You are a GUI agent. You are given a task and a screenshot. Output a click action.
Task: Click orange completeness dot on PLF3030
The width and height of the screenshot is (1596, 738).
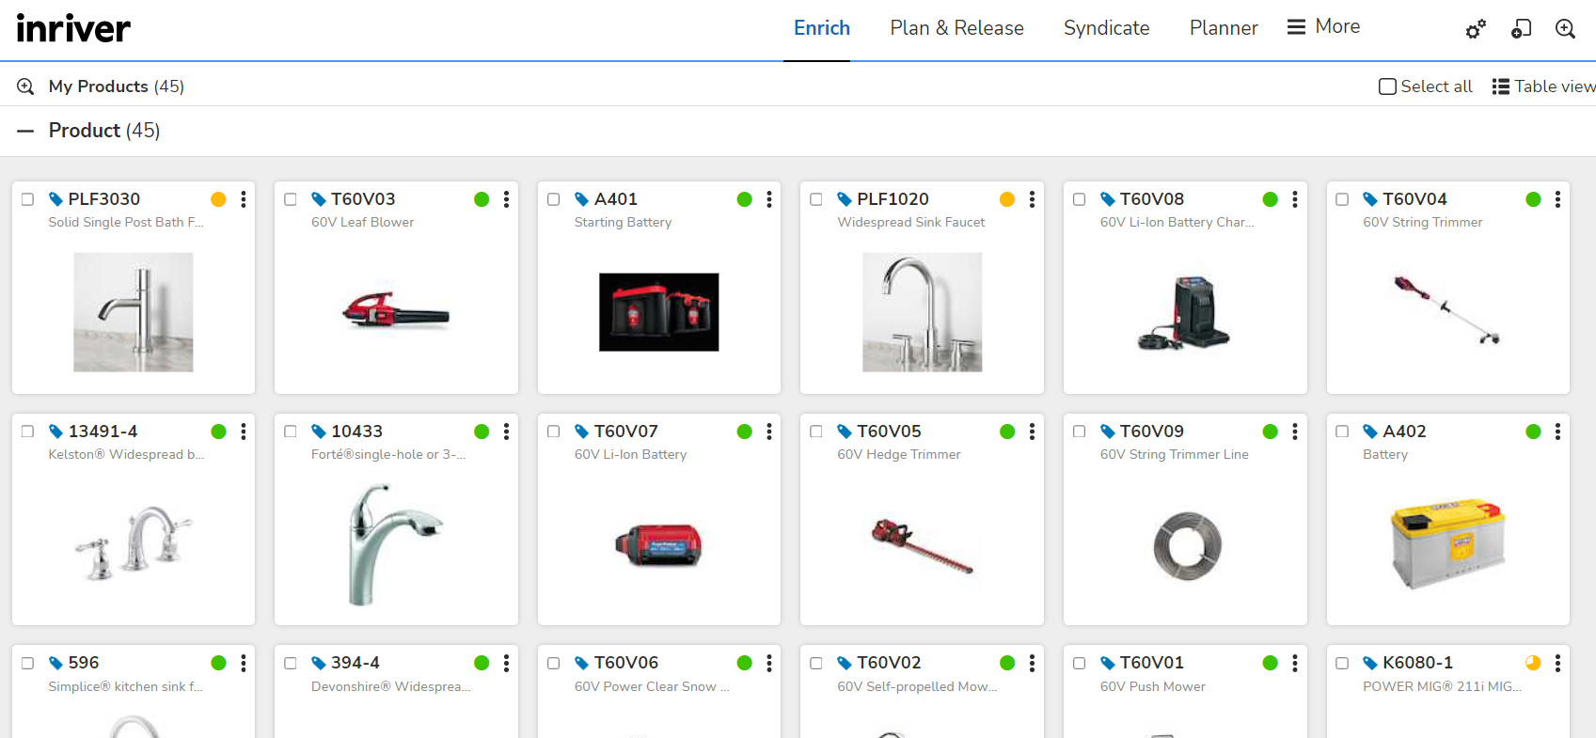tap(218, 199)
